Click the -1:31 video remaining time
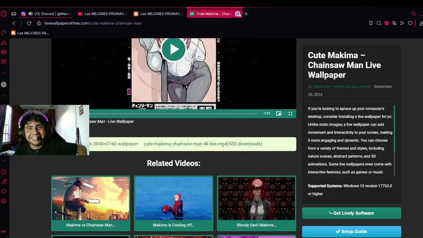Image resolution: width=423 pixels, height=238 pixels. click(266, 114)
